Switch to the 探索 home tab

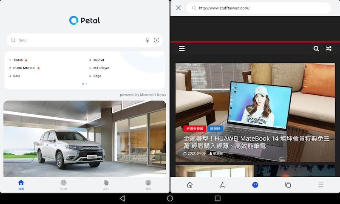click(21, 185)
